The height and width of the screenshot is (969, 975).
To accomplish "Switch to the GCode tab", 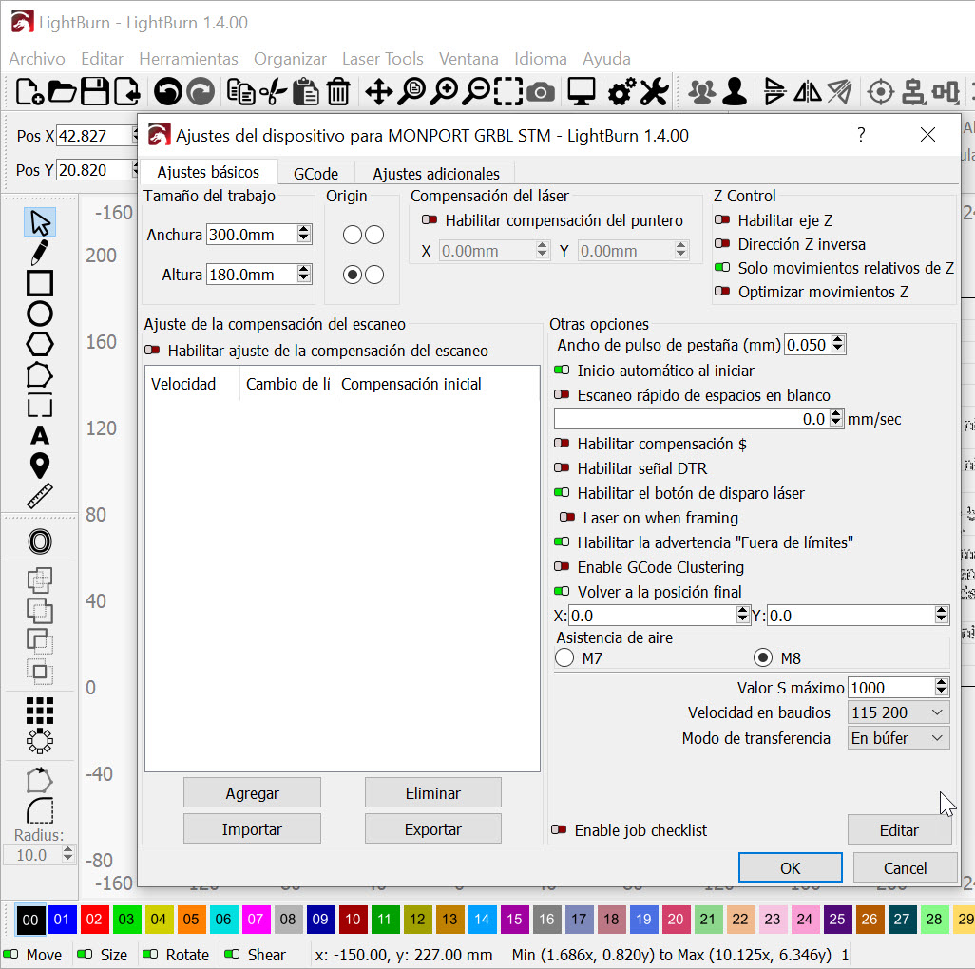I will 315,174.
